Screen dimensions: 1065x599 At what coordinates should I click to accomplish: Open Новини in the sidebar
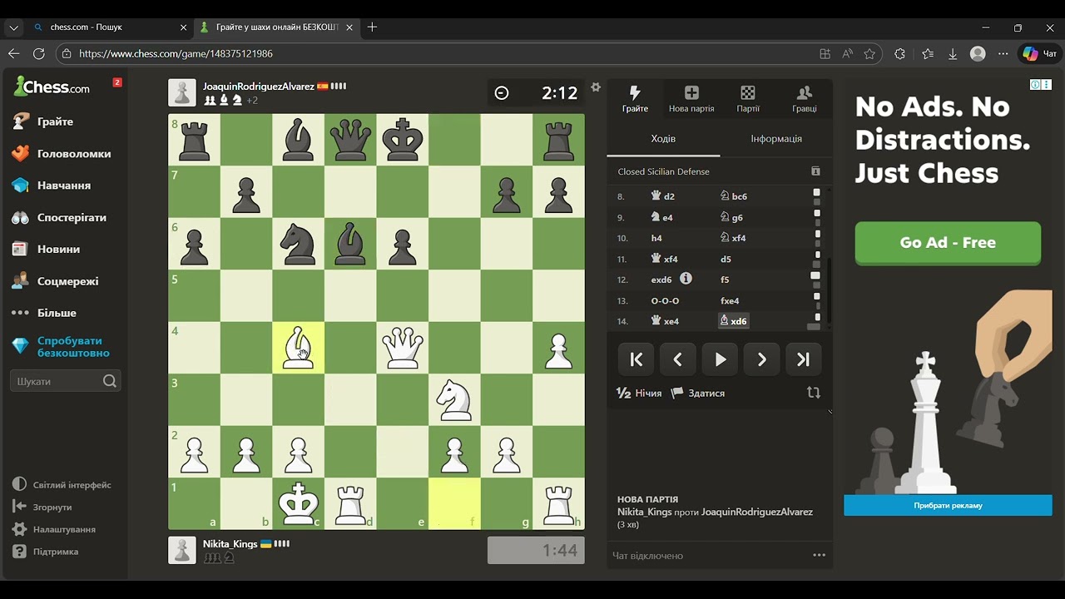[x=47, y=250]
